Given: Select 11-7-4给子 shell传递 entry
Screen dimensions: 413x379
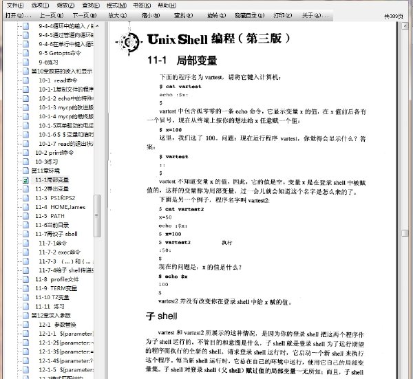Looking at the screenshot, I should click(66, 270).
